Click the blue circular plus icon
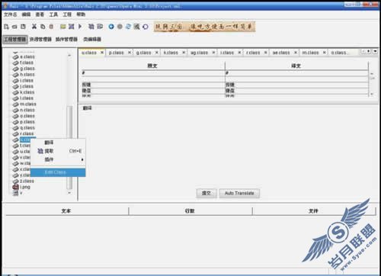 coord(111,27)
